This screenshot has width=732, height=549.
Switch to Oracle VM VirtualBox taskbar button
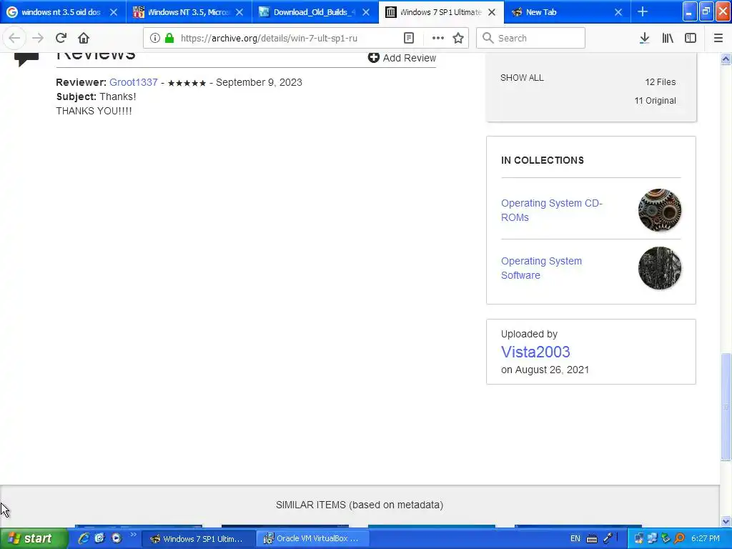[313, 539]
